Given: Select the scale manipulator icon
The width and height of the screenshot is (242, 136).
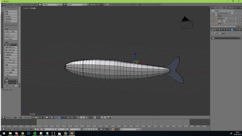Looking at the screenshot, I should click(x=64, y=117).
